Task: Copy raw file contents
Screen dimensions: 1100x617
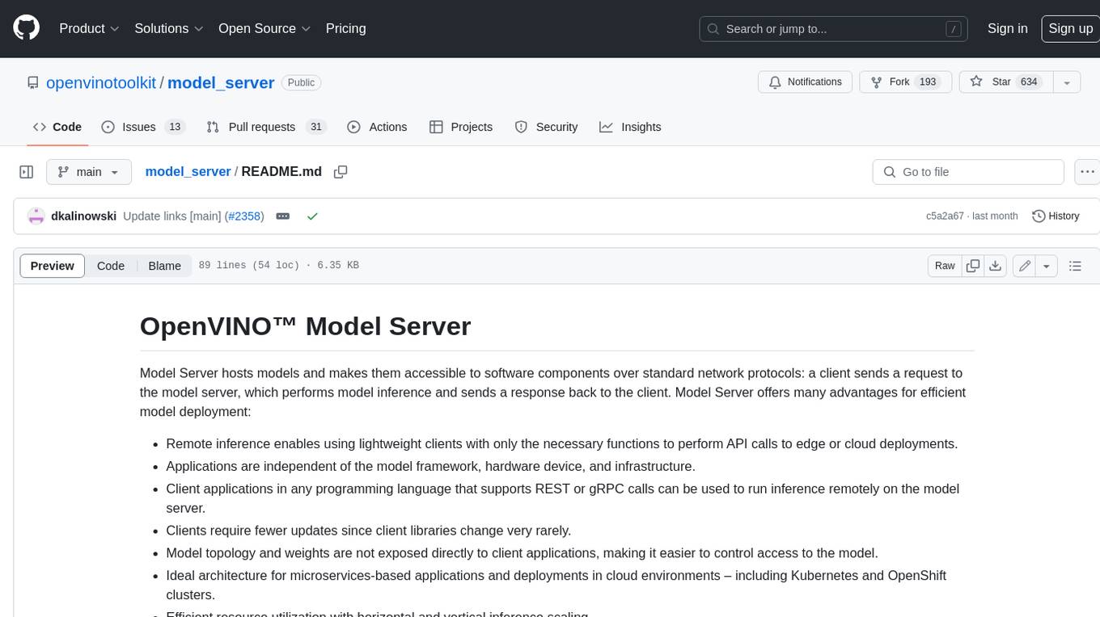Action: click(973, 266)
